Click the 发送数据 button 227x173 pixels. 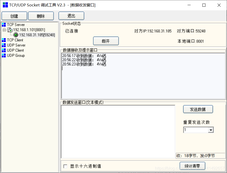click(x=198, y=109)
